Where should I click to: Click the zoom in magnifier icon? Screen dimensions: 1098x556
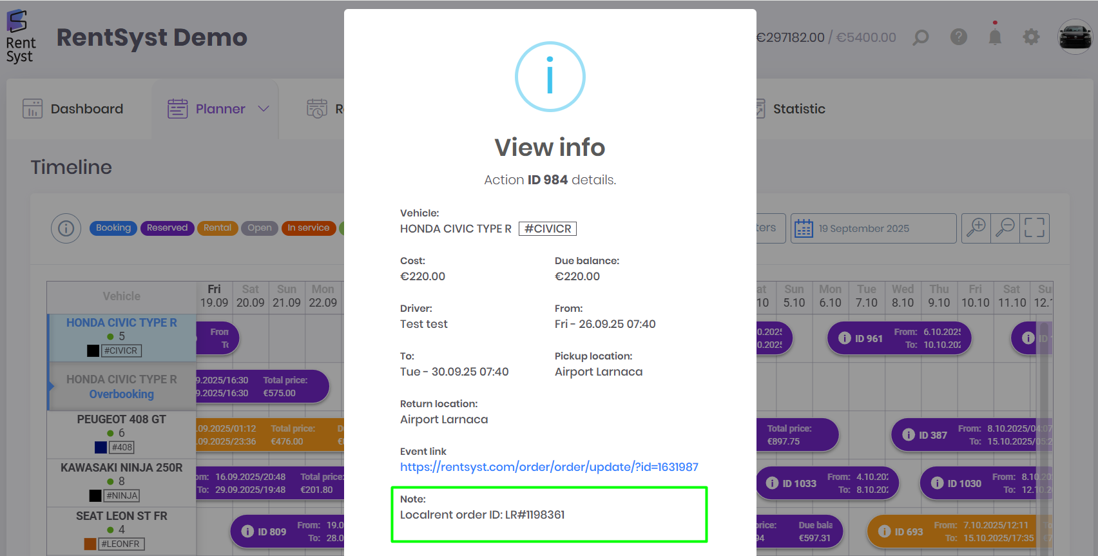point(976,228)
